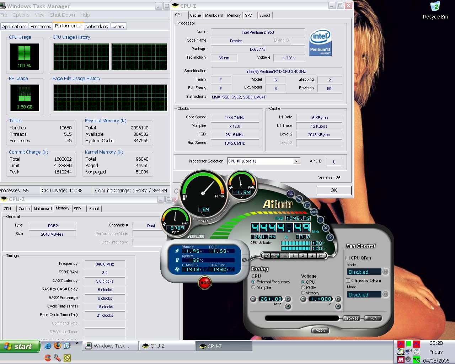Click the first red Prime95 tray icon

pyautogui.click(x=401, y=344)
